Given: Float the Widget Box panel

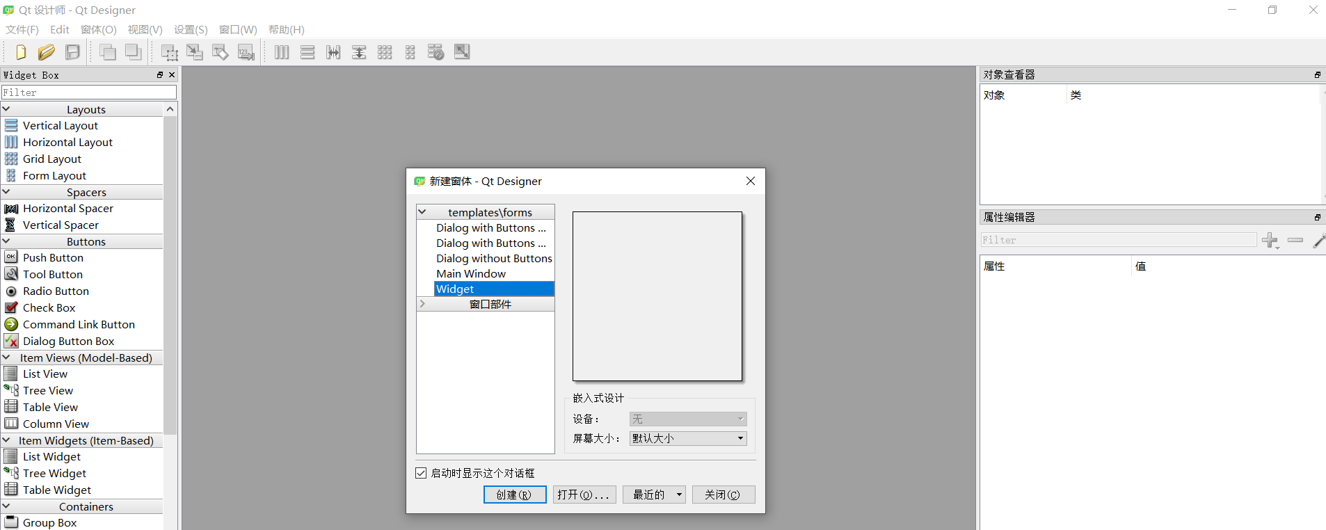Looking at the screenshot, I should coord(160,74).
